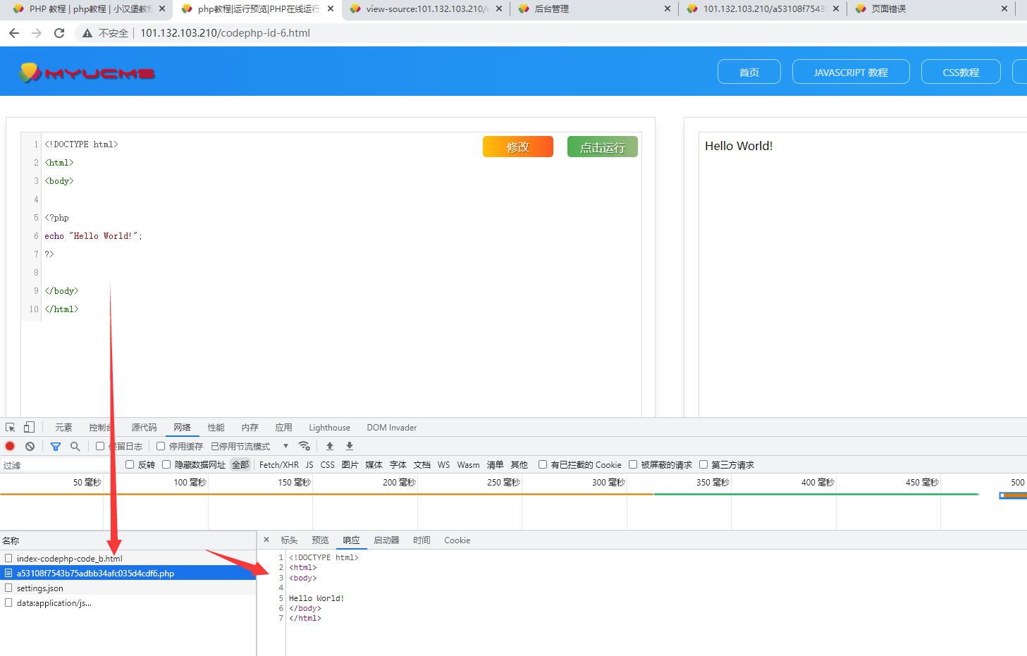Export HAR file with the download arrow
The width and height of the screenshot is (1027, 656).
[350, 446]
